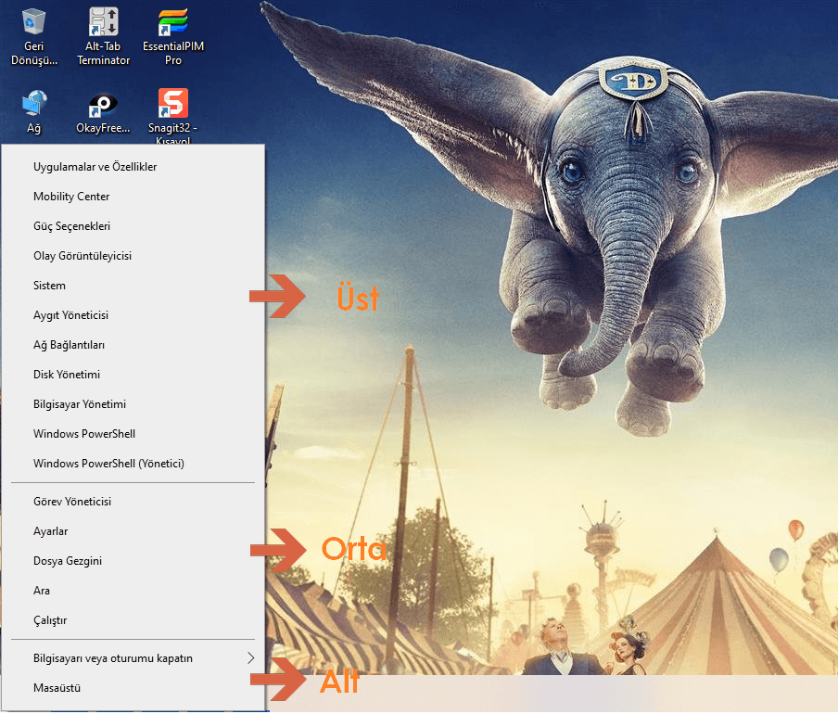
Task: Open the Snagit32 shortcut icon
Action: (173, 103)
